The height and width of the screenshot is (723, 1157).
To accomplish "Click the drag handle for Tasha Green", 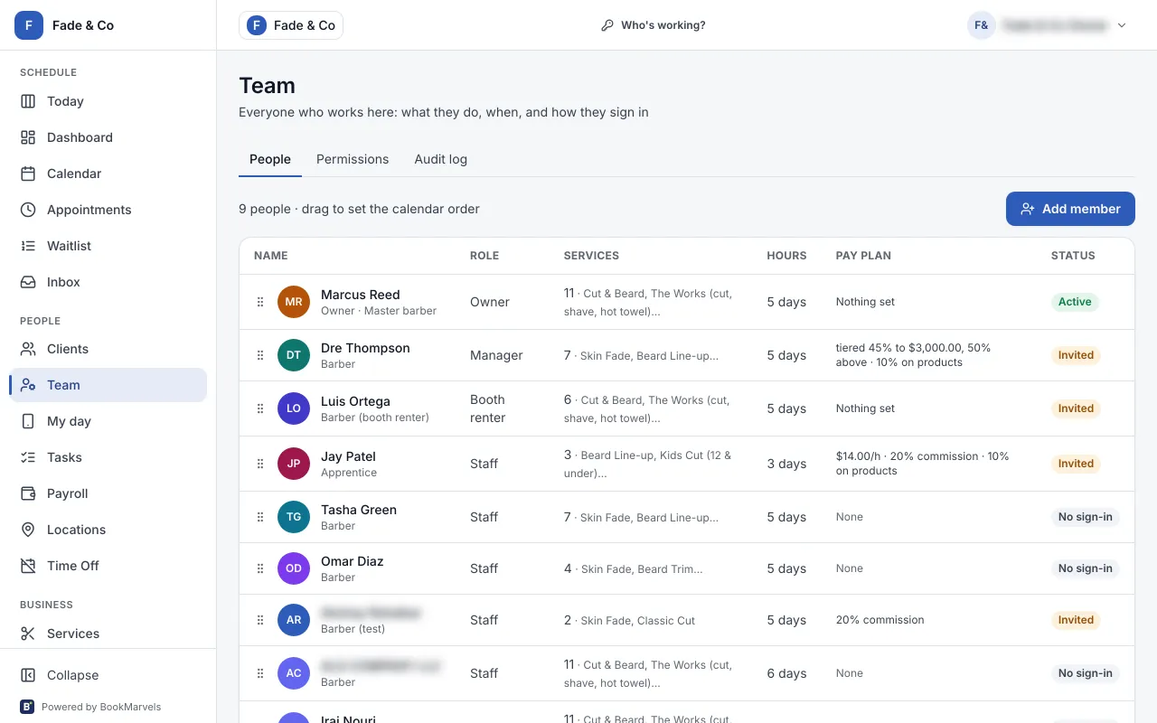I will tap(260, 517).
